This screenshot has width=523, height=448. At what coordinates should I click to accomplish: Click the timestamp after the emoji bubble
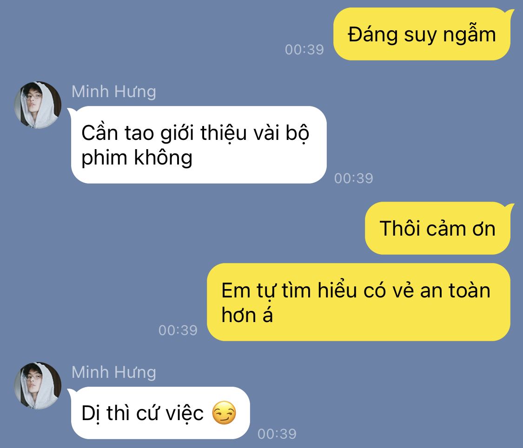pos(277,434)
